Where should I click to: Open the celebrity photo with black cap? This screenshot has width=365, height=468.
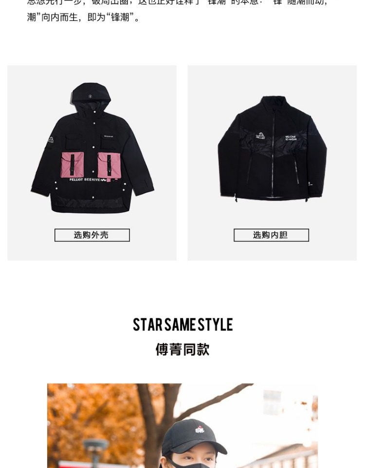click(x=182, y=426)
